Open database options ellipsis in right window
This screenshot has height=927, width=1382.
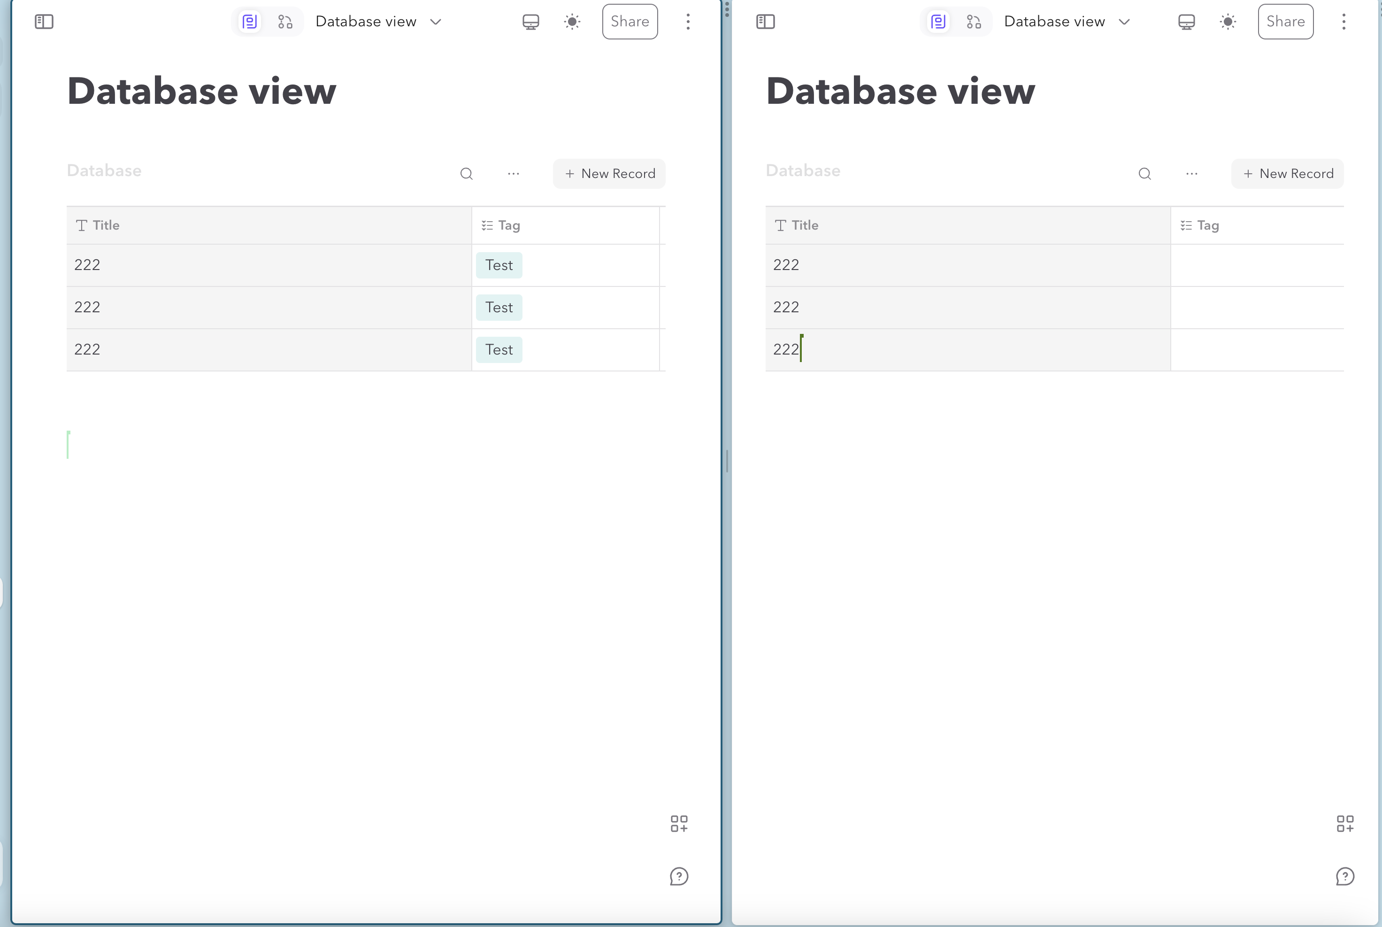(1192, 173)
